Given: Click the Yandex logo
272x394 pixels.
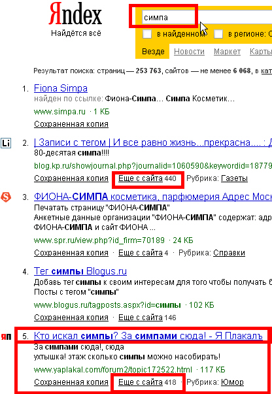Looking at the screenshot, I should pos(75,14).
